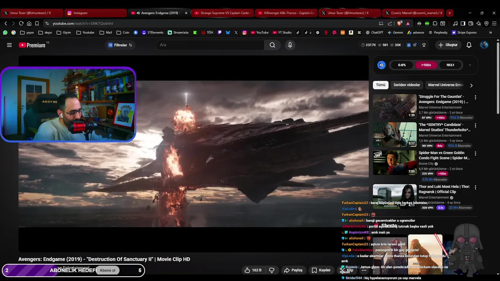Open the account avatar menu
The image size is (500, 281).
[484, 45]
